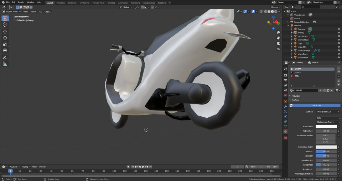Hide the wheelFront object
342x181 pixels.
click(x=339, y=58)
